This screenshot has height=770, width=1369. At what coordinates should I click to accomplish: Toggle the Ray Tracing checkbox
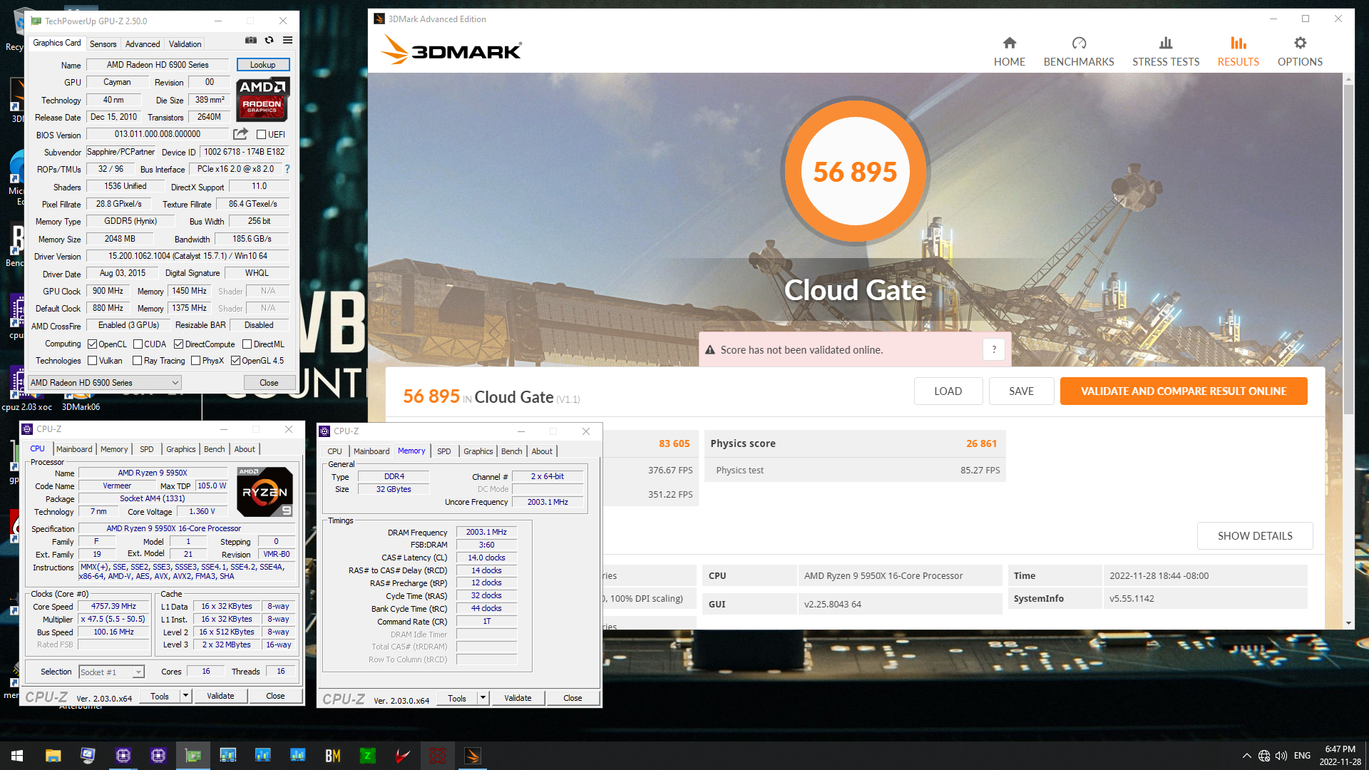tap(137, 361)
